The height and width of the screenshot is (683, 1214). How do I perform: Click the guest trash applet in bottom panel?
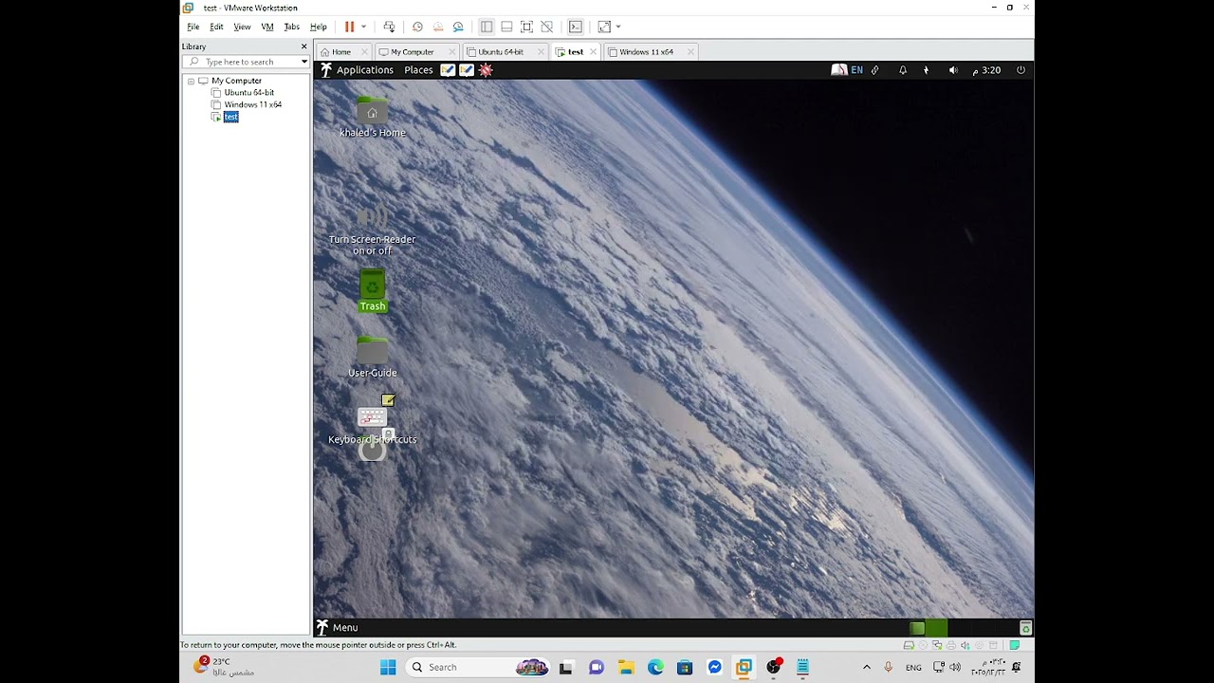(1025, 628)
